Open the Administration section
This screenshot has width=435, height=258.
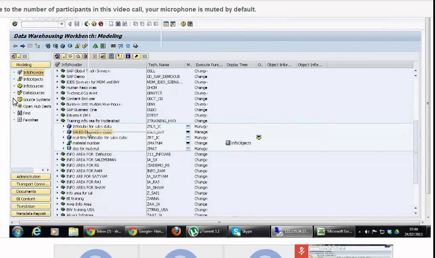[x=31, y=177]
